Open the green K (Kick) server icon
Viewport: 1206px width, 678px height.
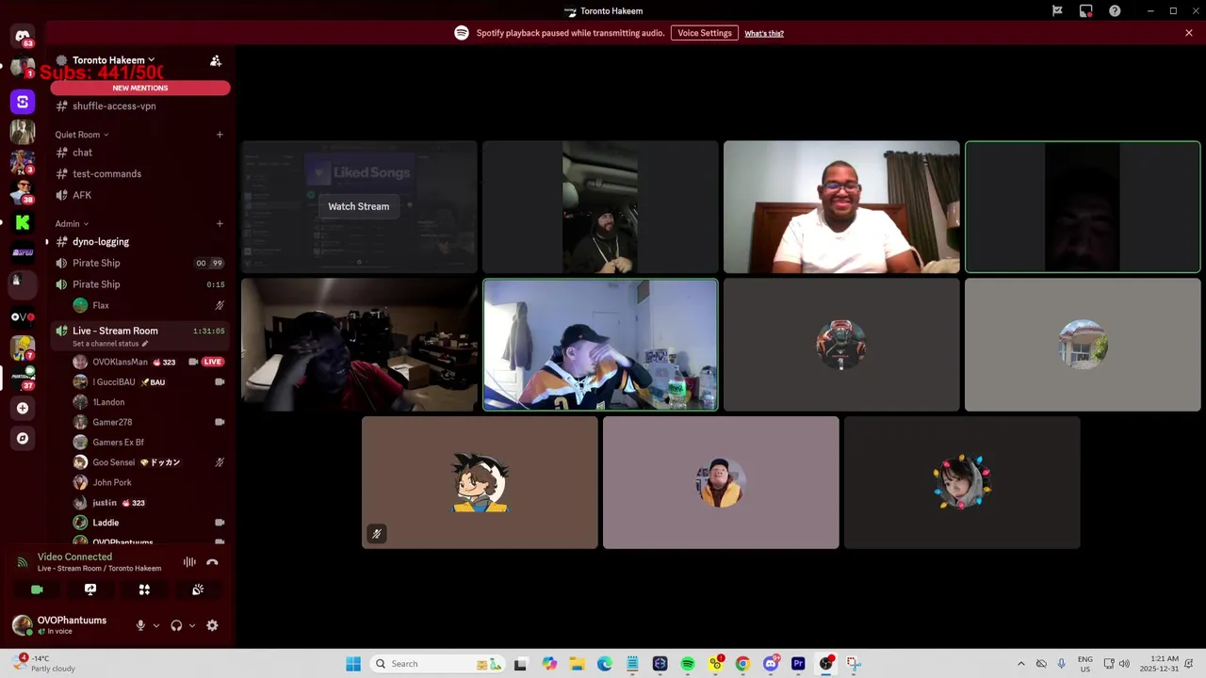pyautogui.click(x=23, y=222)
